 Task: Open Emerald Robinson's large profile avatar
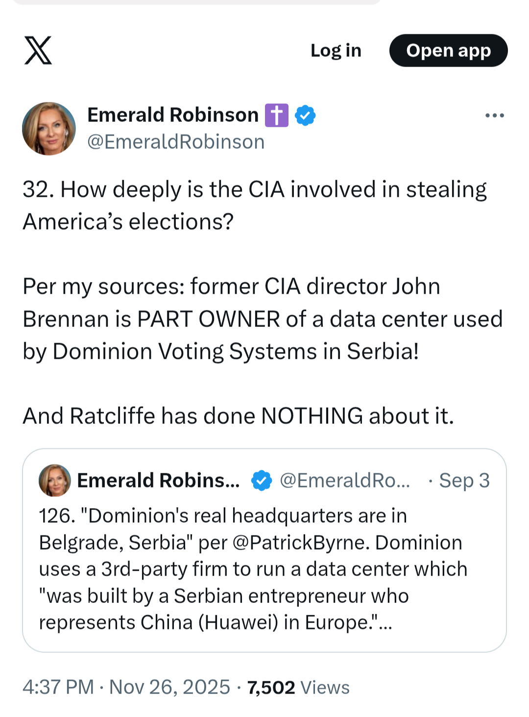pyautogui.click(x=49, y=129)
